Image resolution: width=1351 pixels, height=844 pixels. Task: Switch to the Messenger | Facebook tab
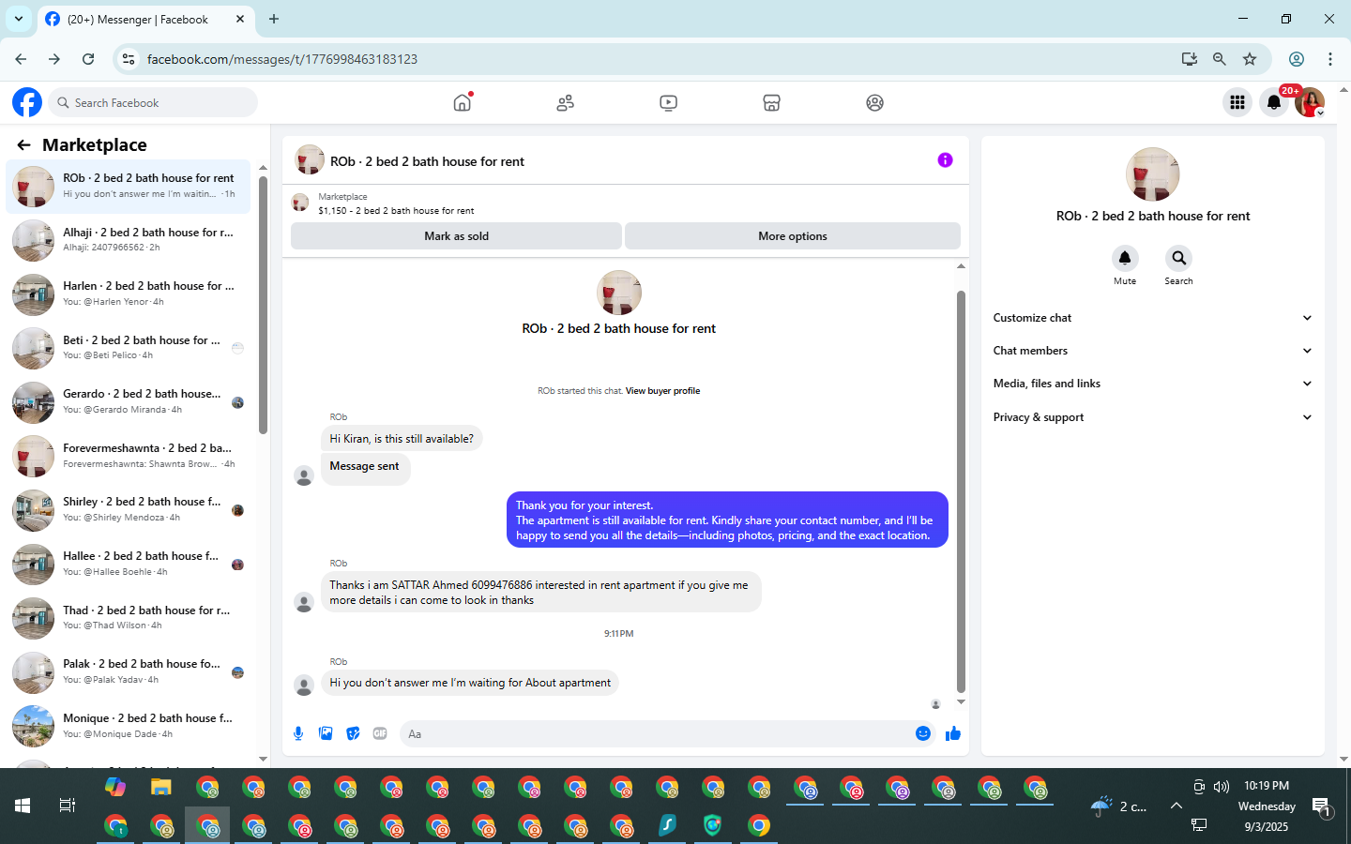pos(146,20)
